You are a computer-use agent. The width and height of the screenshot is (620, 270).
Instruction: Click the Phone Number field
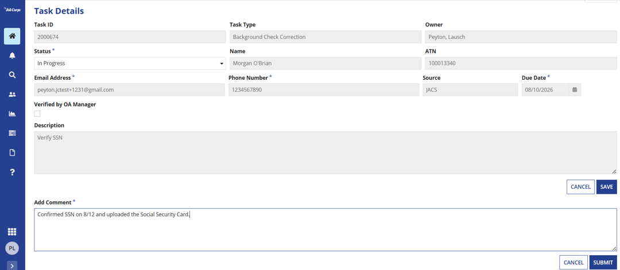click(323, 89)
